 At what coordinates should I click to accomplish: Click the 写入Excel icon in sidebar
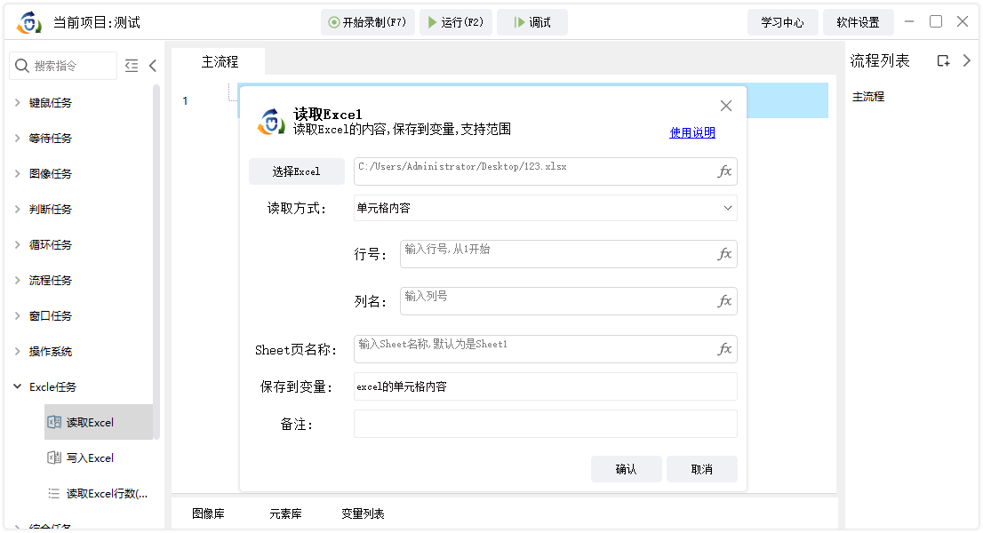[x=54, y=457]
